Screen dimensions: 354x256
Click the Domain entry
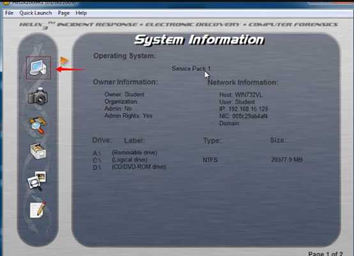coord(229,123)
